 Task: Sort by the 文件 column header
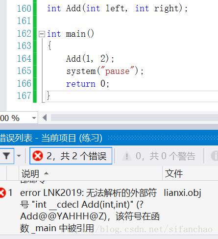(x=190, y=173)
